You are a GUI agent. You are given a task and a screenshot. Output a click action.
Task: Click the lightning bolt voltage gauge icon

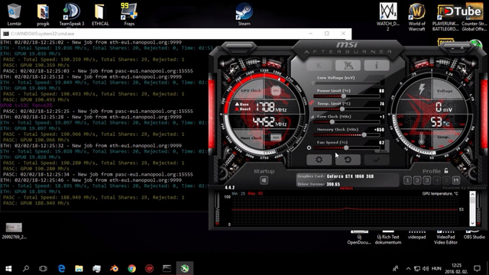click(x=422, y=89)
